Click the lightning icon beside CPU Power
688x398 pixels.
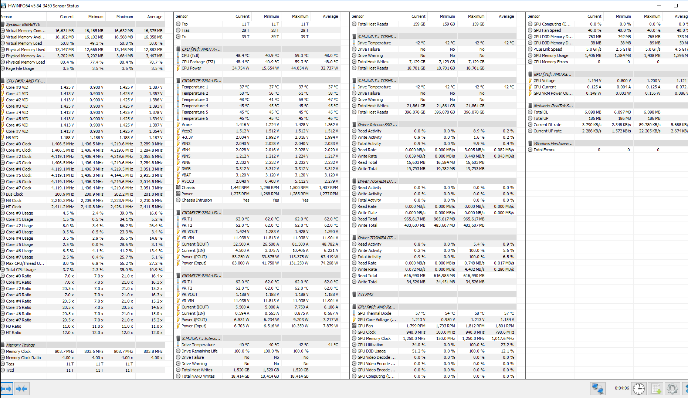coord(178,68)
